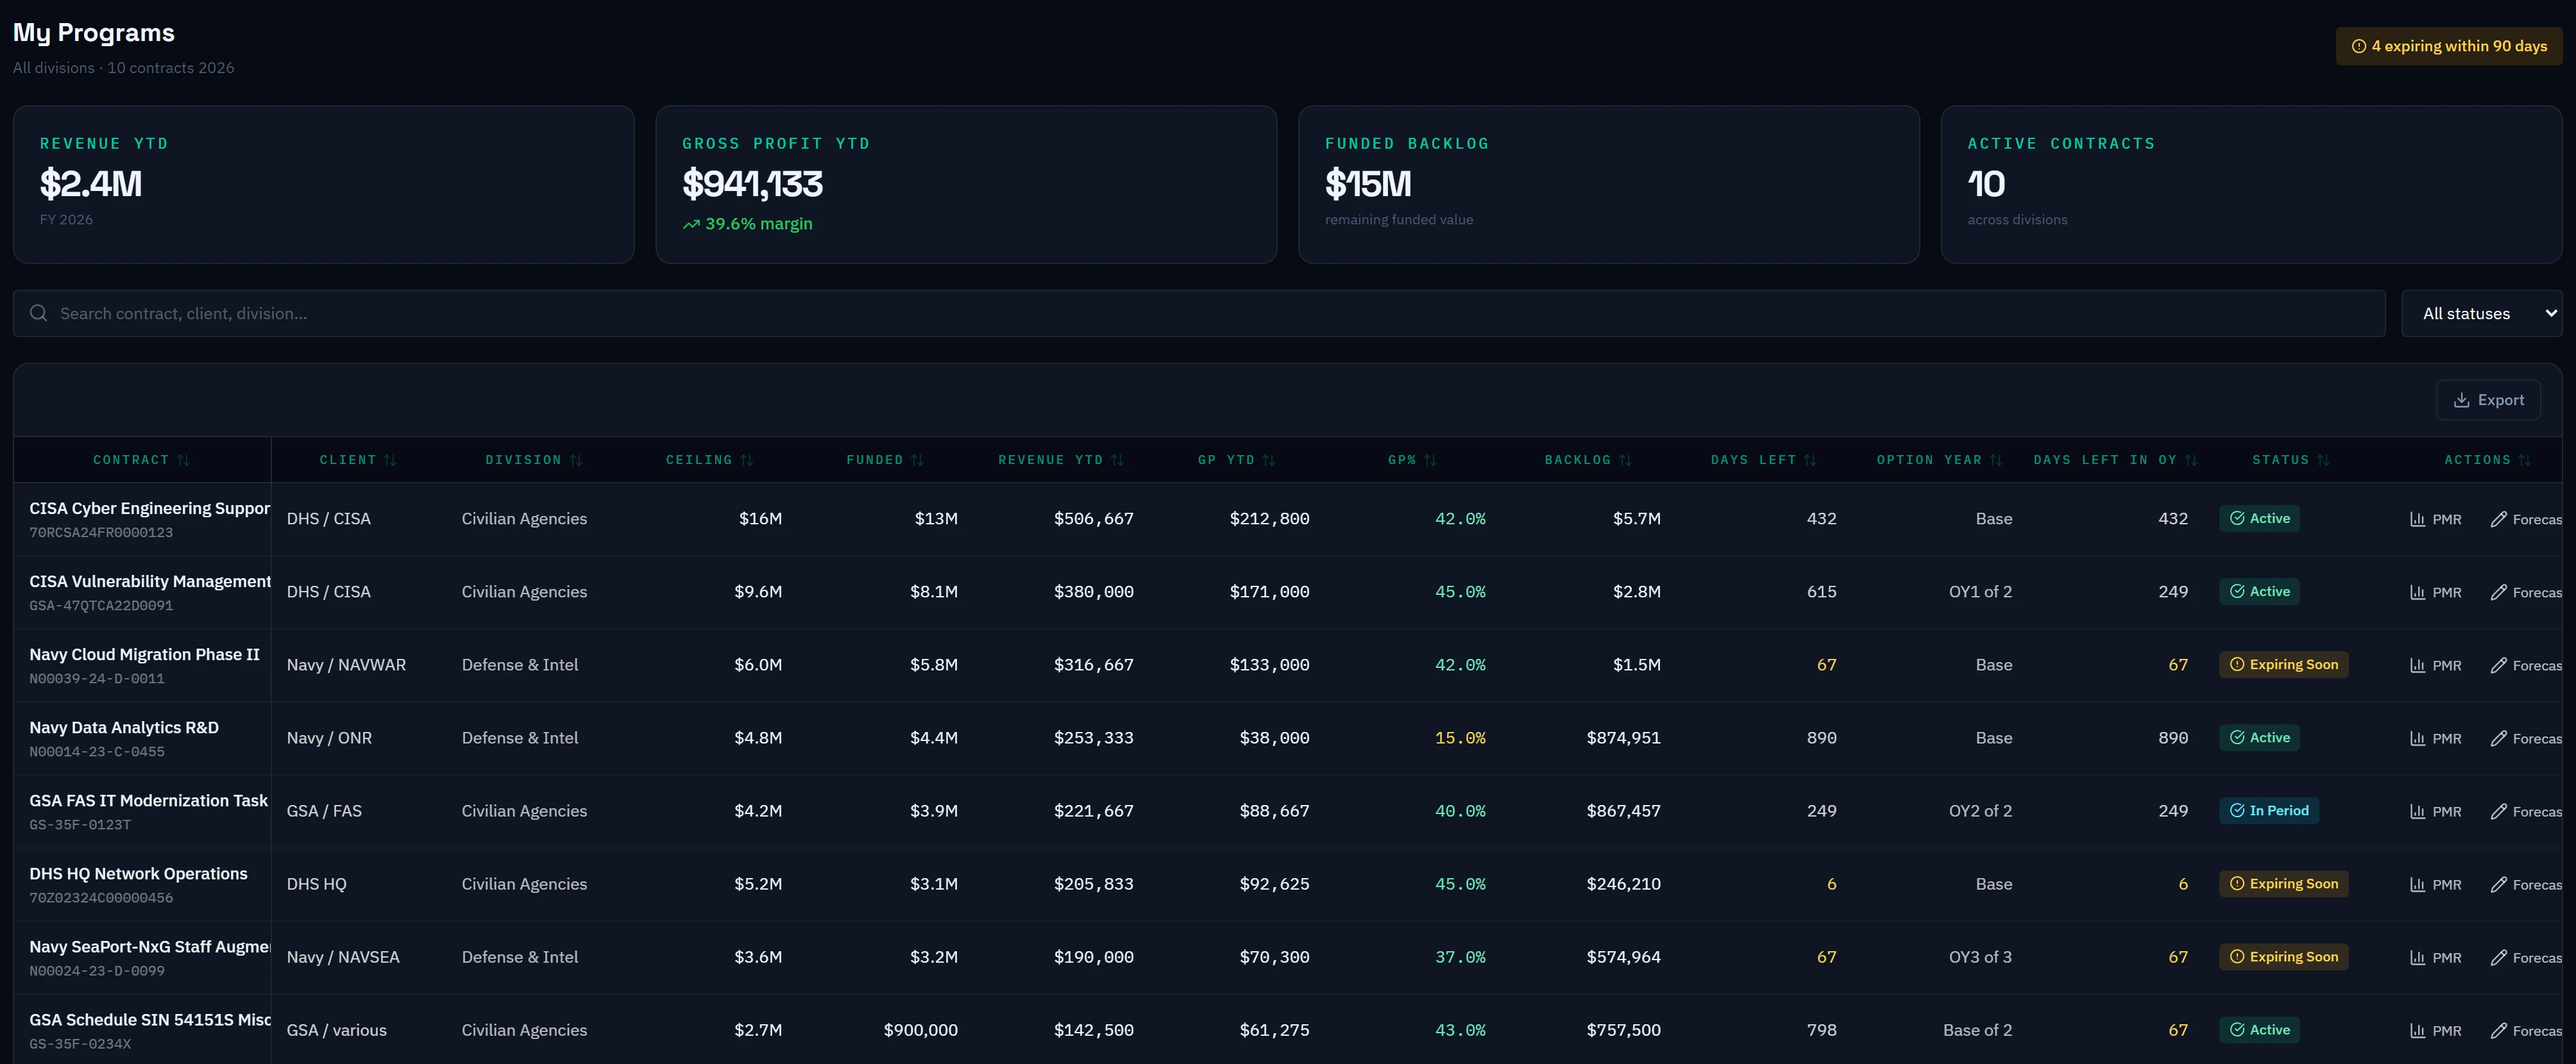Click Forecast pencil icon for GSA FAS IT Modernization

coord(2498,810)
